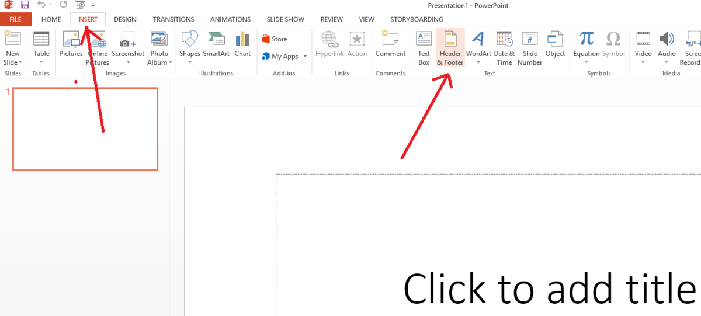Click the Redo/Repeat icon
This screenshot has height=316, width=701.
(63, 5)
